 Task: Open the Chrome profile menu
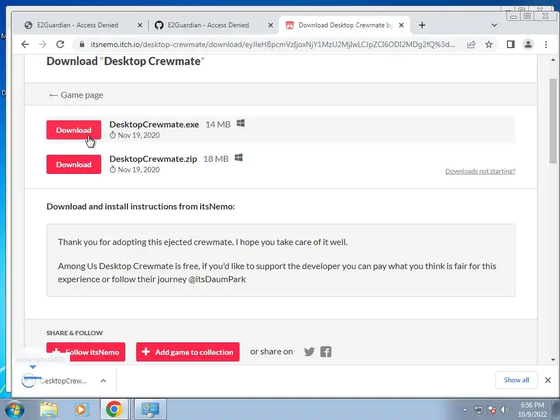point(528,44)
